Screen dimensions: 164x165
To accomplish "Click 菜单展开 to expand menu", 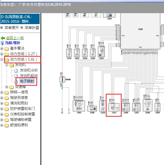I will click(x=12, y=28).
